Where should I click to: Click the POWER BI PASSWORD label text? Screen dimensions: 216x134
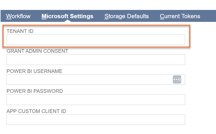click(35, 91)
